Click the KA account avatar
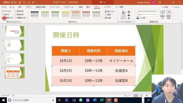Screen dimensions: 183x103 tap(153, 2)
